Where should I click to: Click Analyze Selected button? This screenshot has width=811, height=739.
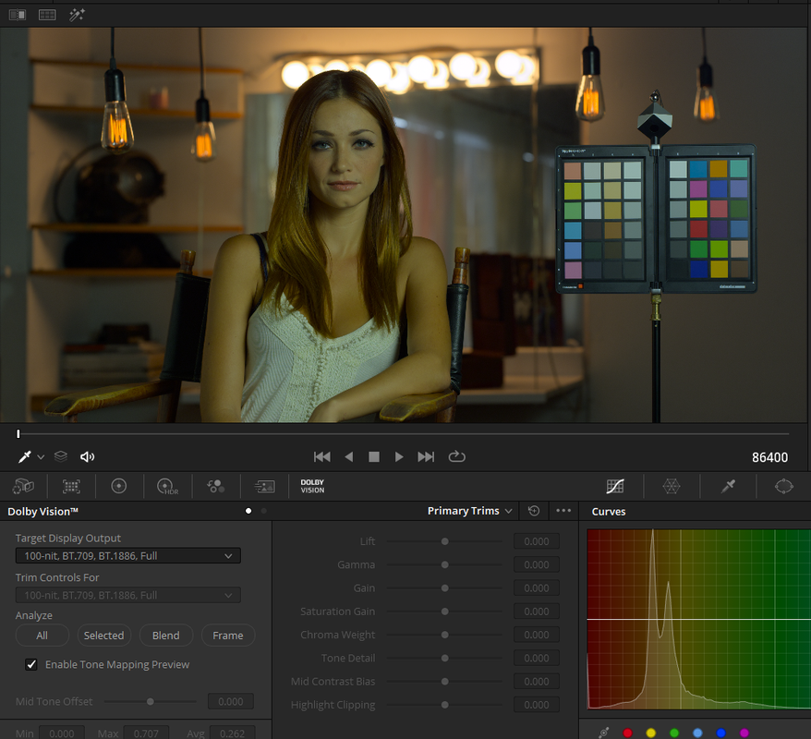coord(104,636)
